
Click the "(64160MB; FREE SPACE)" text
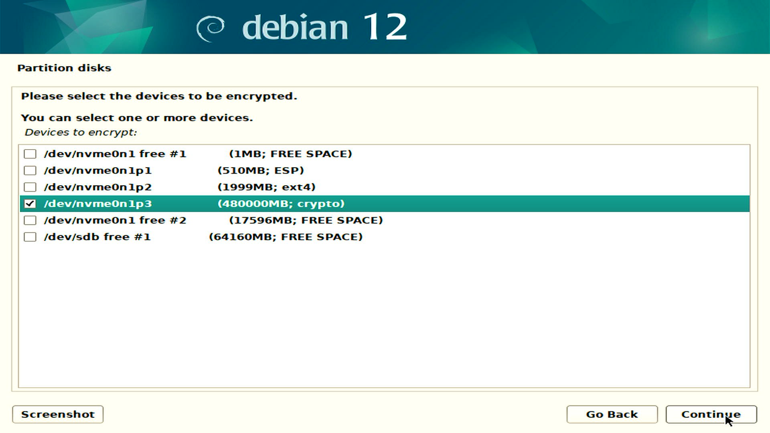coord(286,237)
